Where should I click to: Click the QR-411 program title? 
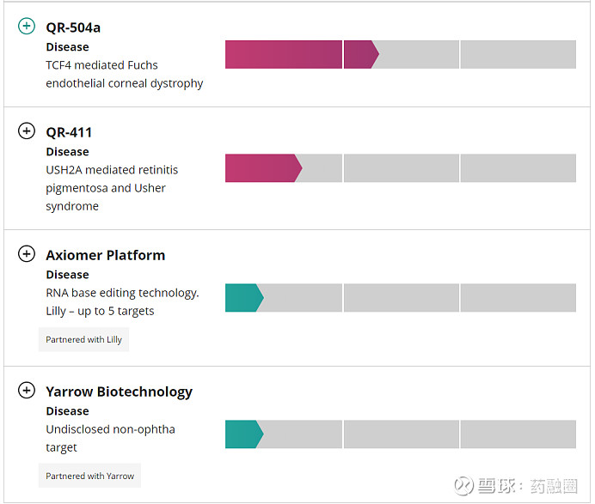click(x=69, y=132)
